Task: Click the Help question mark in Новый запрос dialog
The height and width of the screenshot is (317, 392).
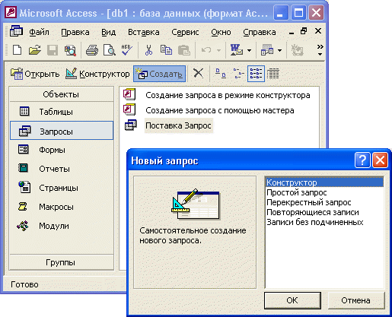Action: coord(362,160)
